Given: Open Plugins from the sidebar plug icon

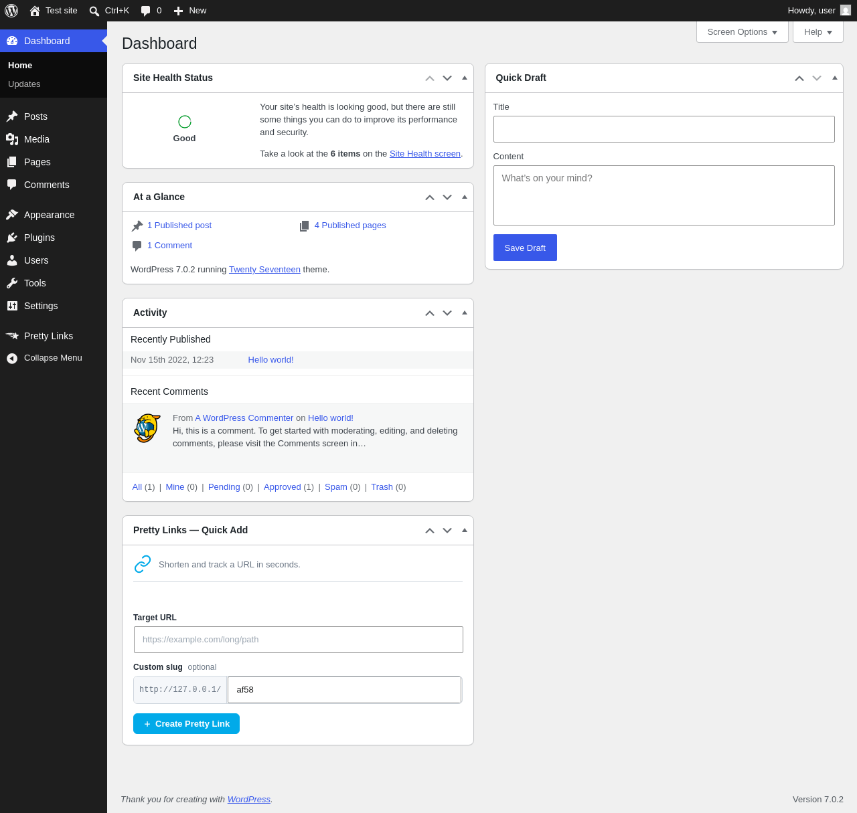Looking at the screenshot, I should [x=12, y=238].
